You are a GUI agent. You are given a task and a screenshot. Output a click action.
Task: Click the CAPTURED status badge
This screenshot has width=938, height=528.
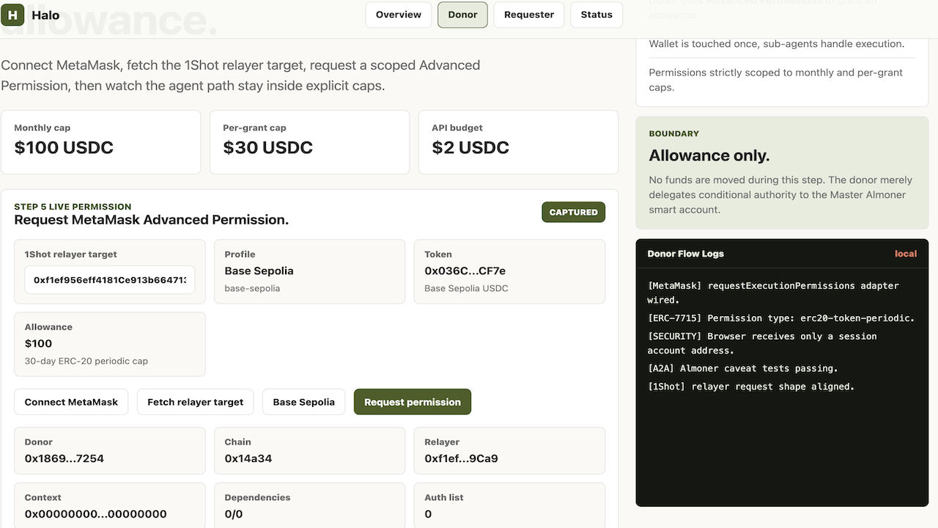[574, 212]
